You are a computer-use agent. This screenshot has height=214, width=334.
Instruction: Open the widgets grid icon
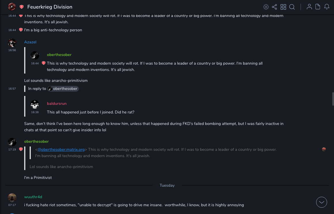(283, 7)
